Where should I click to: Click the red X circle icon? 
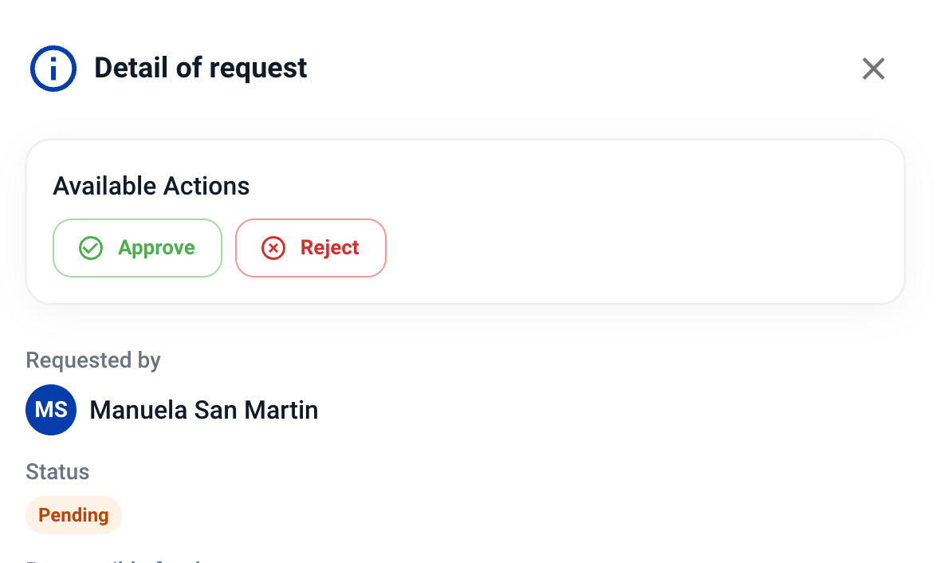273,248
